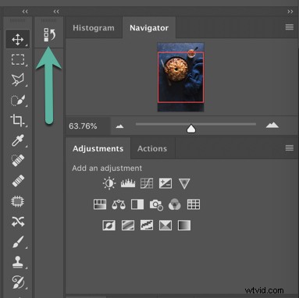Viewport: 299px width, 298px height.
Task: Add a Gradient Map adjustment
Action: point(184,225)
